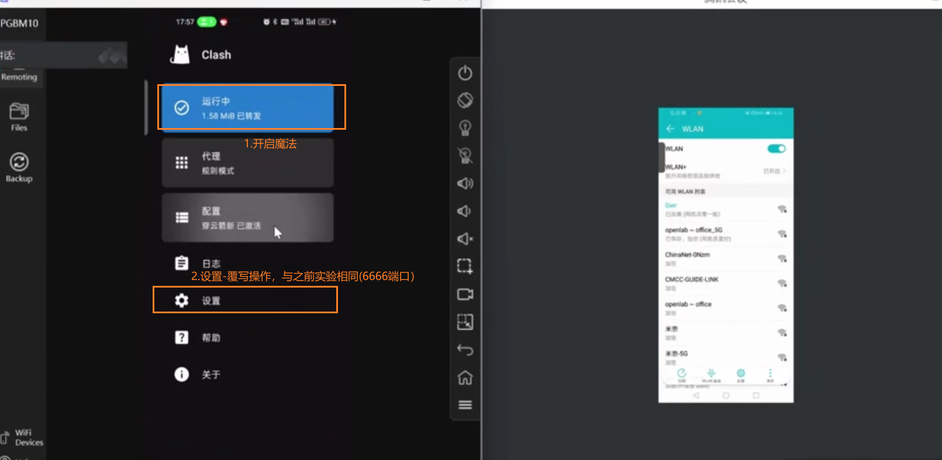This screenshot has height=460, width=942.
Task: Rotate the device screen using the rotate icon
Action: [x=465, y=101]
